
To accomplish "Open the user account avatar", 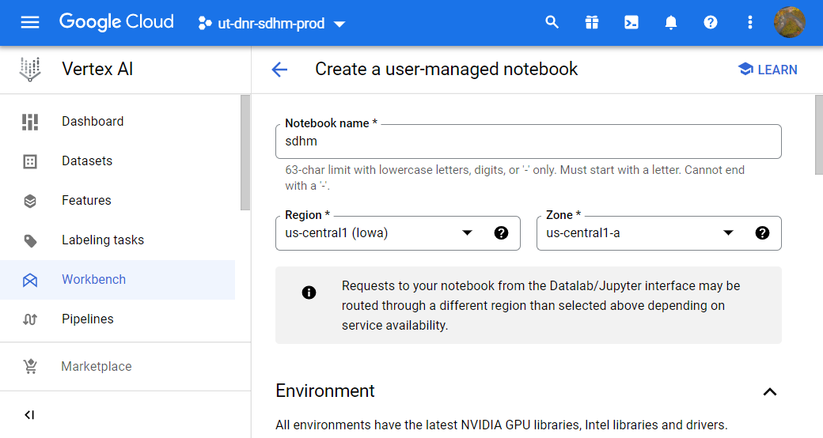I will click(789, 22).
